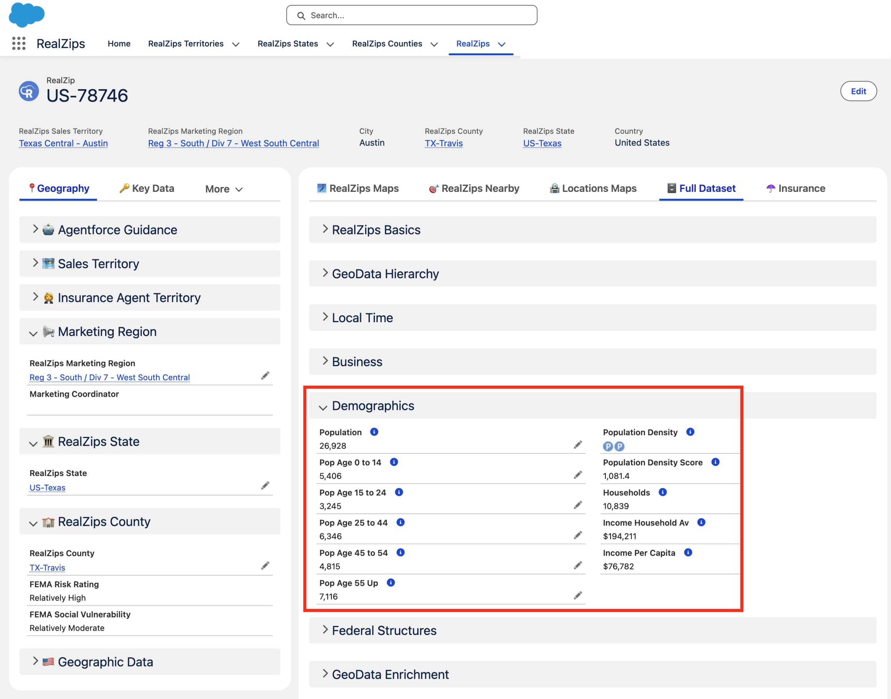Screen dimensions: 891x699
Task: Click the Population edit pencil icon
Action: [577, 445]
